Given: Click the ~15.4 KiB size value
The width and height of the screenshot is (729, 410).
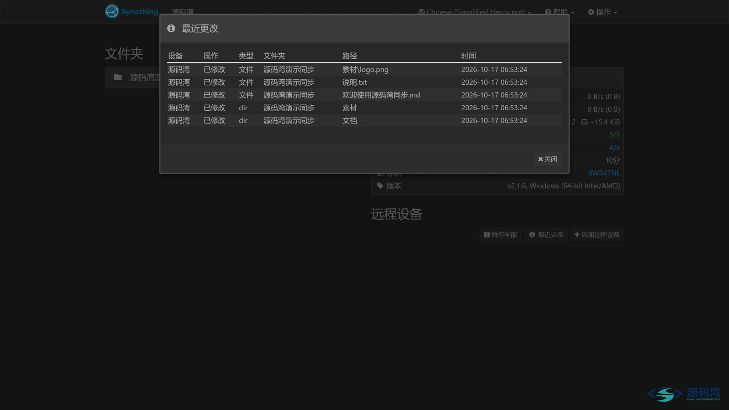Looking at the screenshot, I should click(605, 122).
